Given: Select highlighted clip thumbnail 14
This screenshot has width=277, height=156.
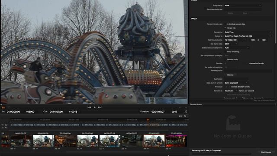Looking at the screenshot, I should [x=154, y=141].
